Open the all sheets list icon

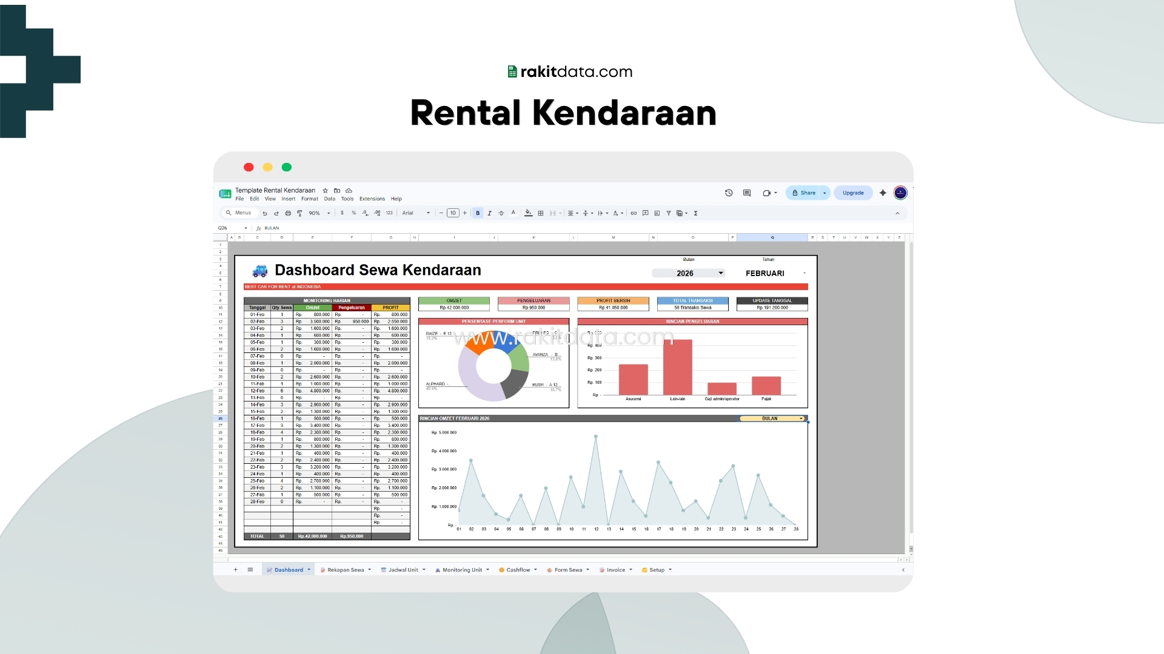pos(250,570)
